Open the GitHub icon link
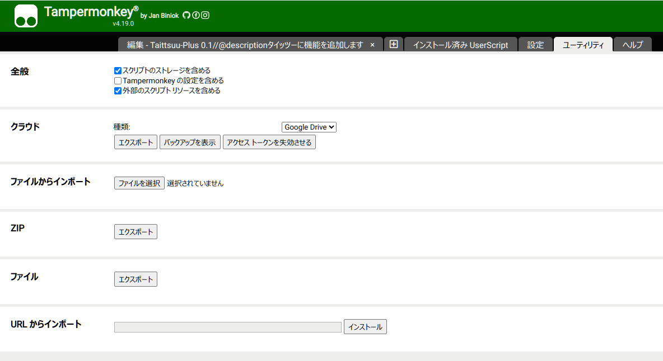The image size is (663, 361). tap(186, 15)
